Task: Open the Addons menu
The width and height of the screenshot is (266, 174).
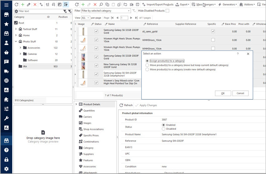Action: [x=247, y=5]
